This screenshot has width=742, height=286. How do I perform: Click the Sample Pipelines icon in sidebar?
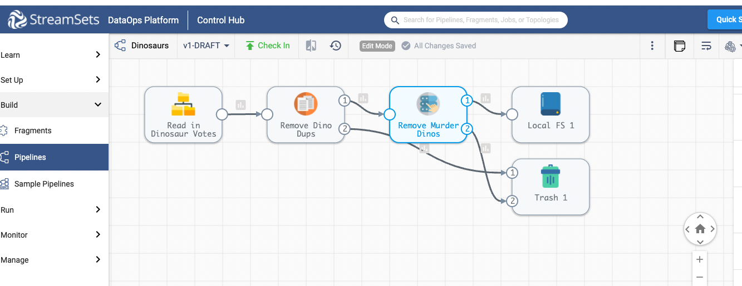(x=4, y=184)
